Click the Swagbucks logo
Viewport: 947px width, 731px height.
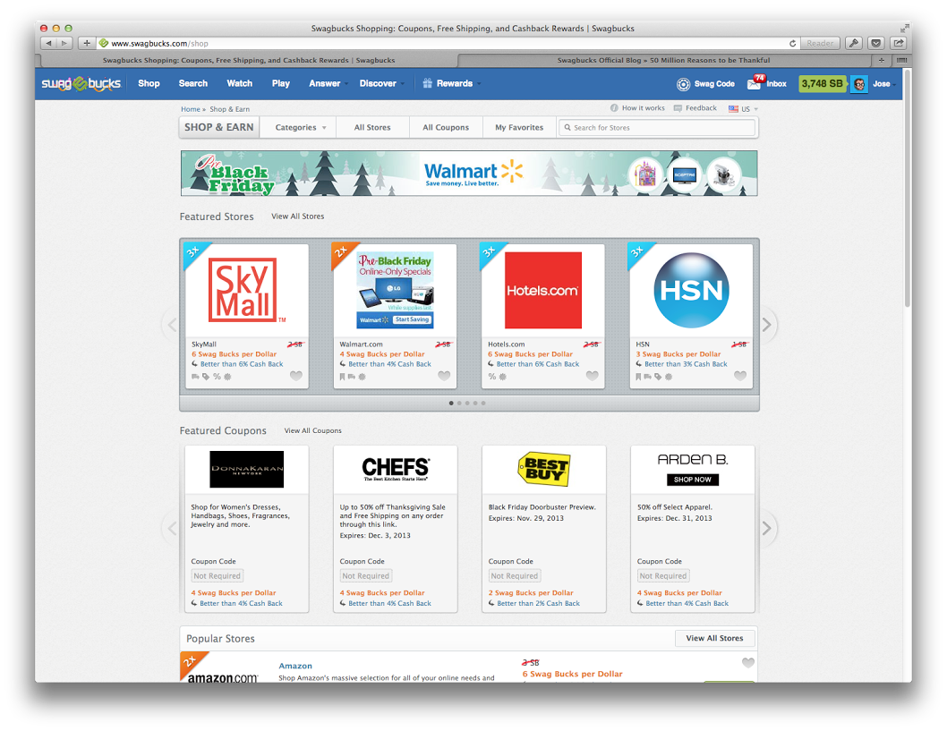click(81, 84)
